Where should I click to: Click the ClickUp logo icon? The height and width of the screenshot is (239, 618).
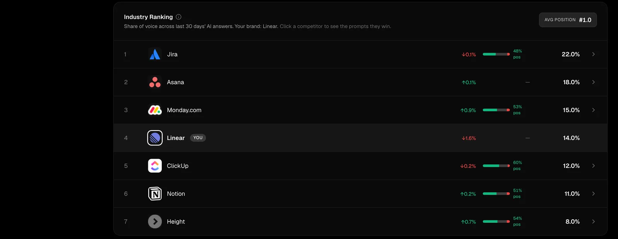155,166
